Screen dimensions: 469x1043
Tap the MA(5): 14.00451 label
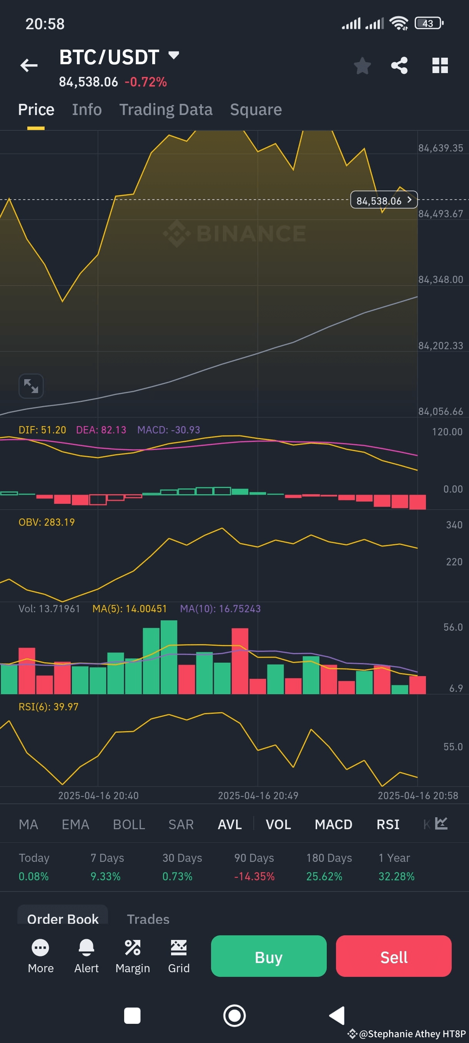tap(130, 609)
